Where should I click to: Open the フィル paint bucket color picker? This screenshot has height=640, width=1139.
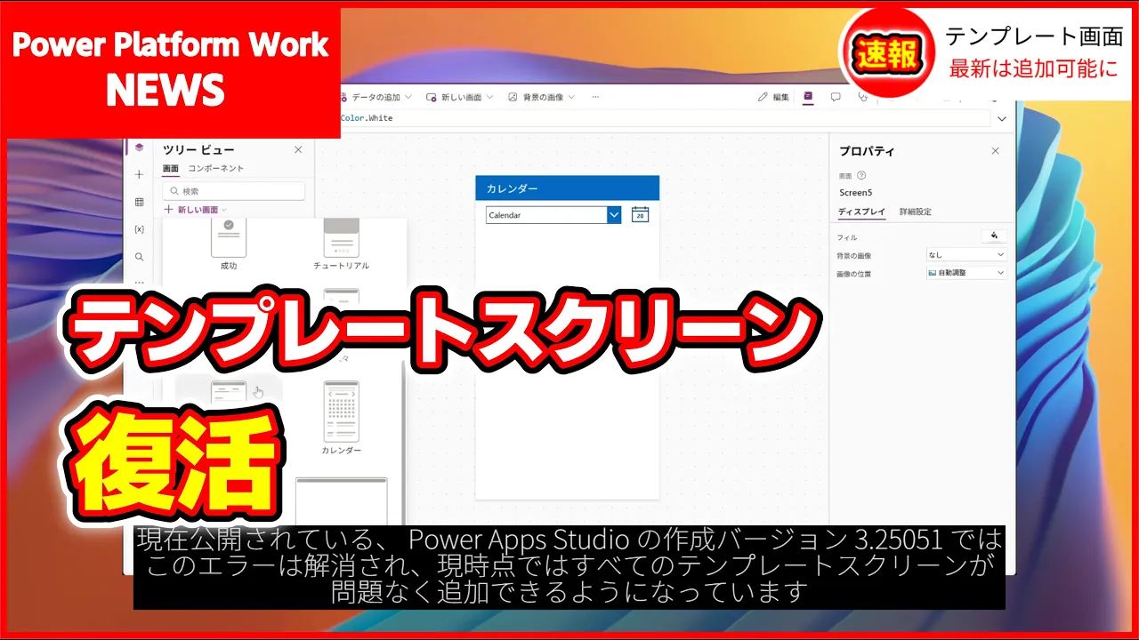pyautogui.click(x=994, y=236)
